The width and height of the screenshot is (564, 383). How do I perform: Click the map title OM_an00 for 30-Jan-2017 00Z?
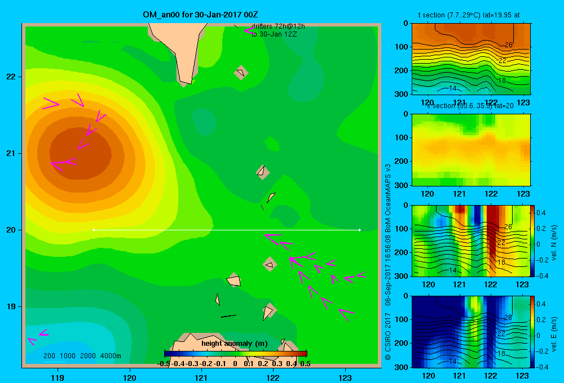point(200,15)
